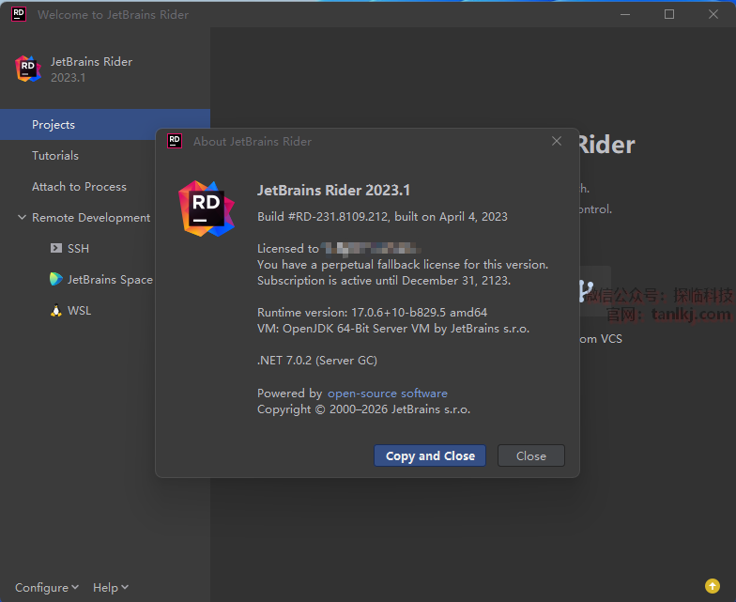Click the RD icon in About dialog title bar

tap(175, 141)
